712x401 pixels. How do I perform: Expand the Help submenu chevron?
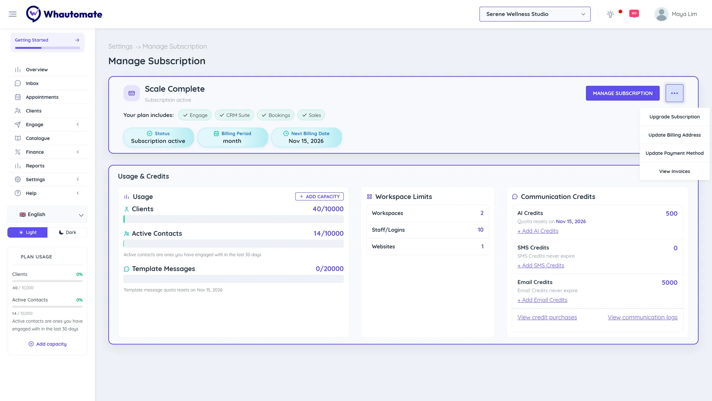[78, 193]
